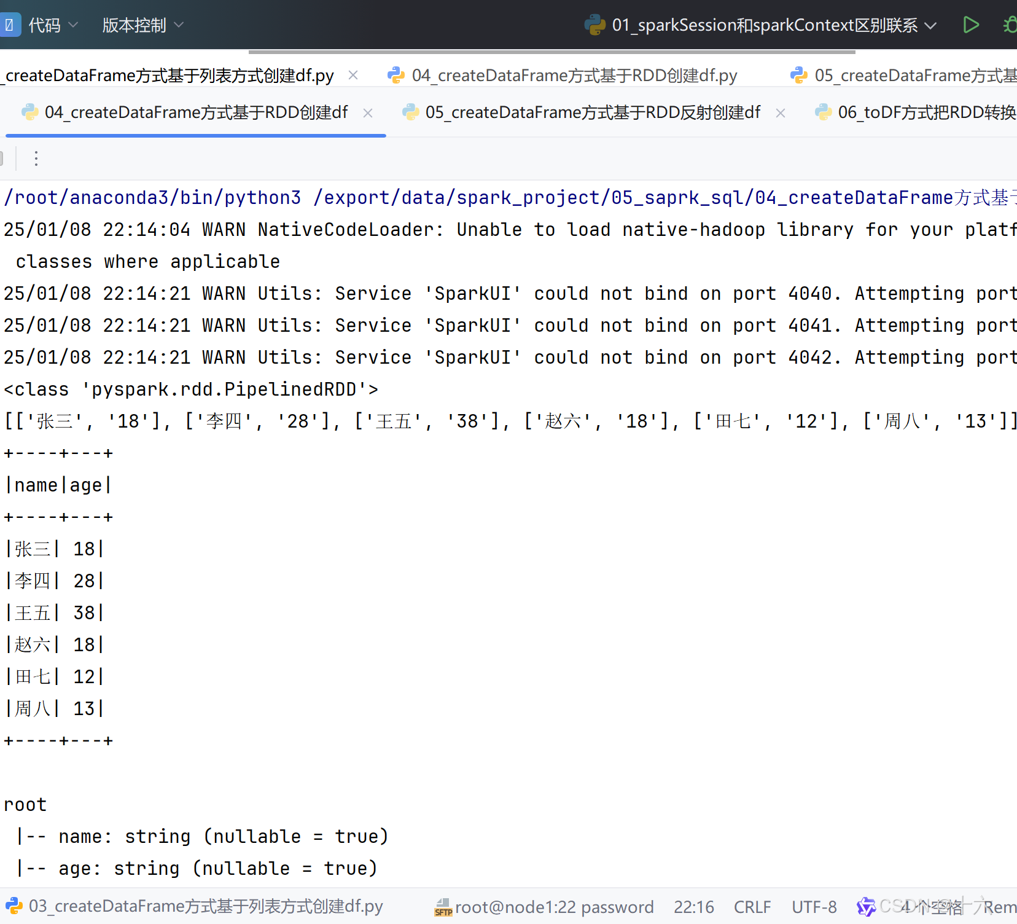The image size is (1017, 924).
Task: Click the port 4042 SparkUI warning line
Action: tap(510, 357)
